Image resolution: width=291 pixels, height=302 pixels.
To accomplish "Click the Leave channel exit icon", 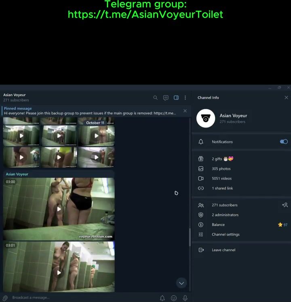I will click(x=201, y=250).
